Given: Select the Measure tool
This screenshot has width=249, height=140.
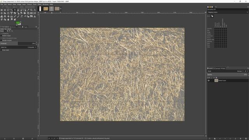Looking at the screenshot, I should click(x=35, y=10).
